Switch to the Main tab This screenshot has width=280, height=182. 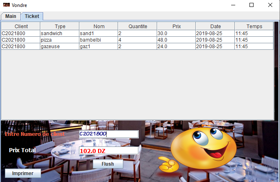(11, 16)
